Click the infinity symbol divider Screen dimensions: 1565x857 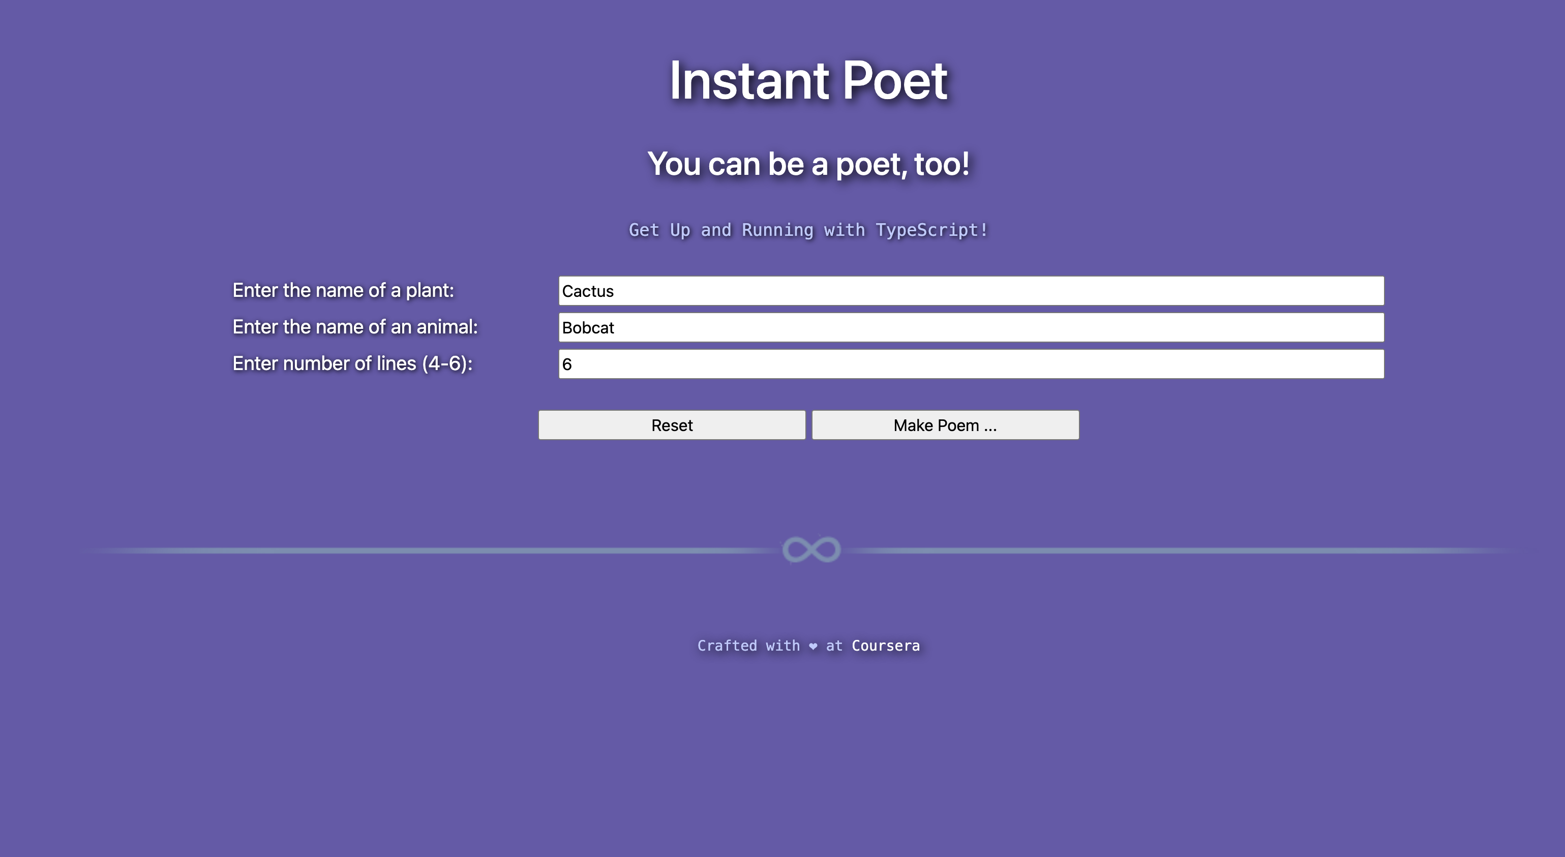pyautogui.click(x=811, y=549)
